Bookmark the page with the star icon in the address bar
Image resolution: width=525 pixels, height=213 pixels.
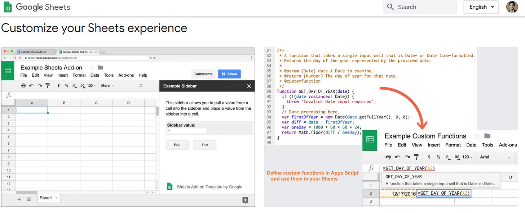(154, 58)
